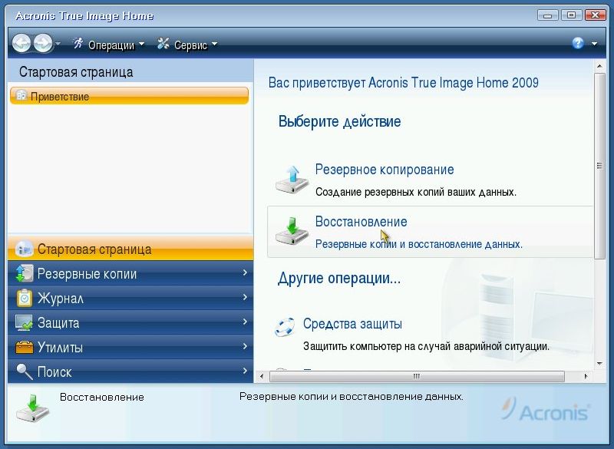Select Приветствие item in sidebar

[129, 96]
